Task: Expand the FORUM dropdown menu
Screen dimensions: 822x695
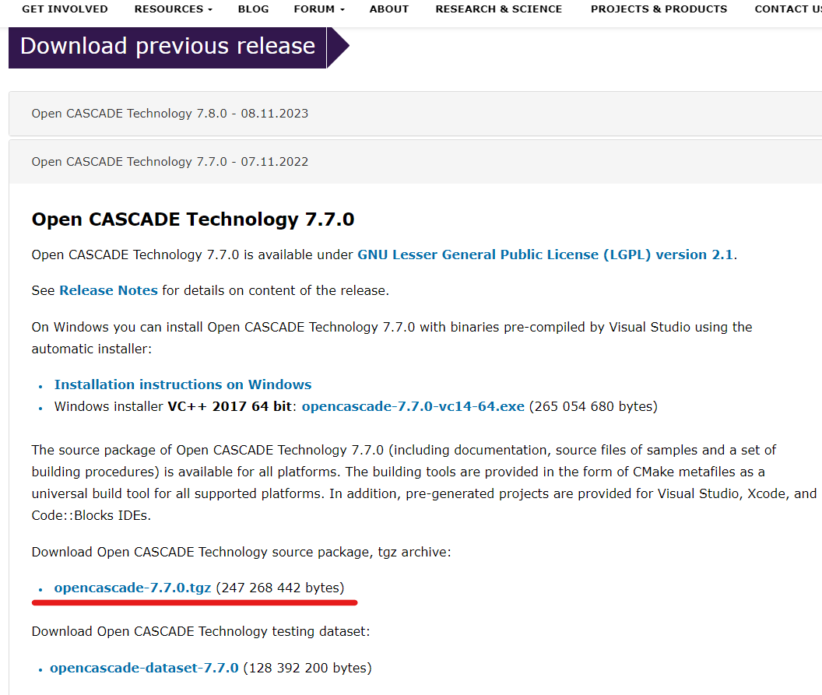Action: click(319, 9)
